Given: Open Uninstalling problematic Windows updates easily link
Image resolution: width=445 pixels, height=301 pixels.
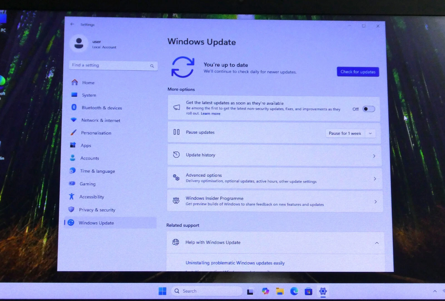Looking at the screenshot, I should pos(235,263).
